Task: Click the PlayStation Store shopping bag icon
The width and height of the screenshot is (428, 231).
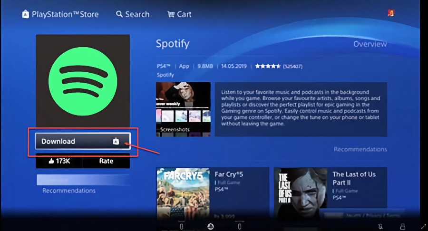Action: tap(25, 14)
